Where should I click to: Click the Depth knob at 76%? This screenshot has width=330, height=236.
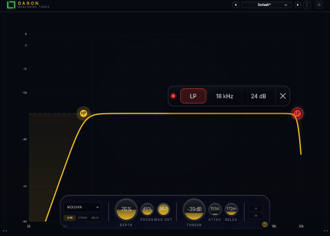126,210
